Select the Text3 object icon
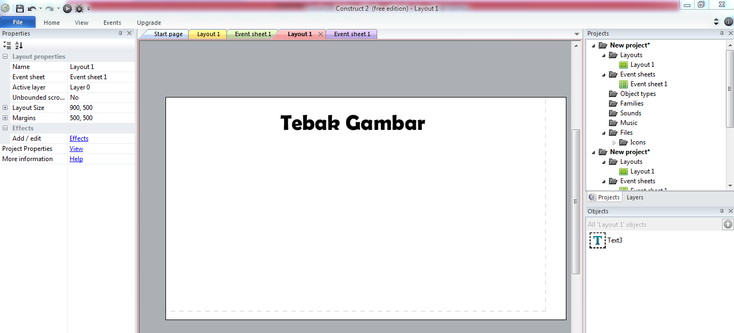 tap(598, 240)
